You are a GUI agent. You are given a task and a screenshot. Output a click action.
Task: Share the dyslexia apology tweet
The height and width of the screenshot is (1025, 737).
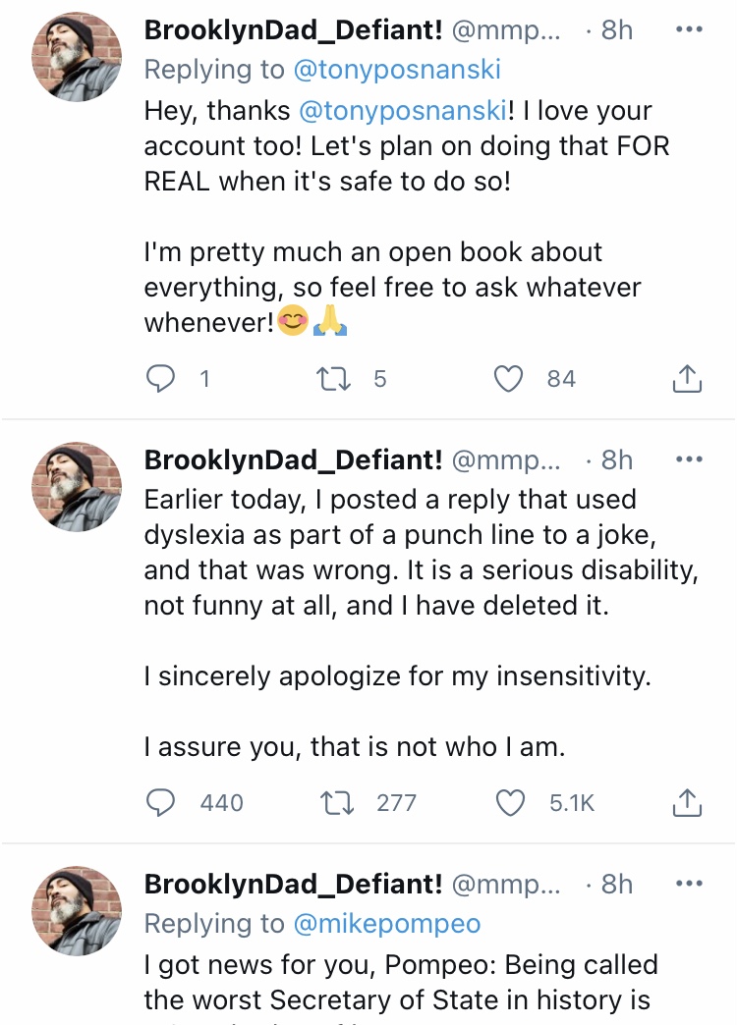coord(687,803)
